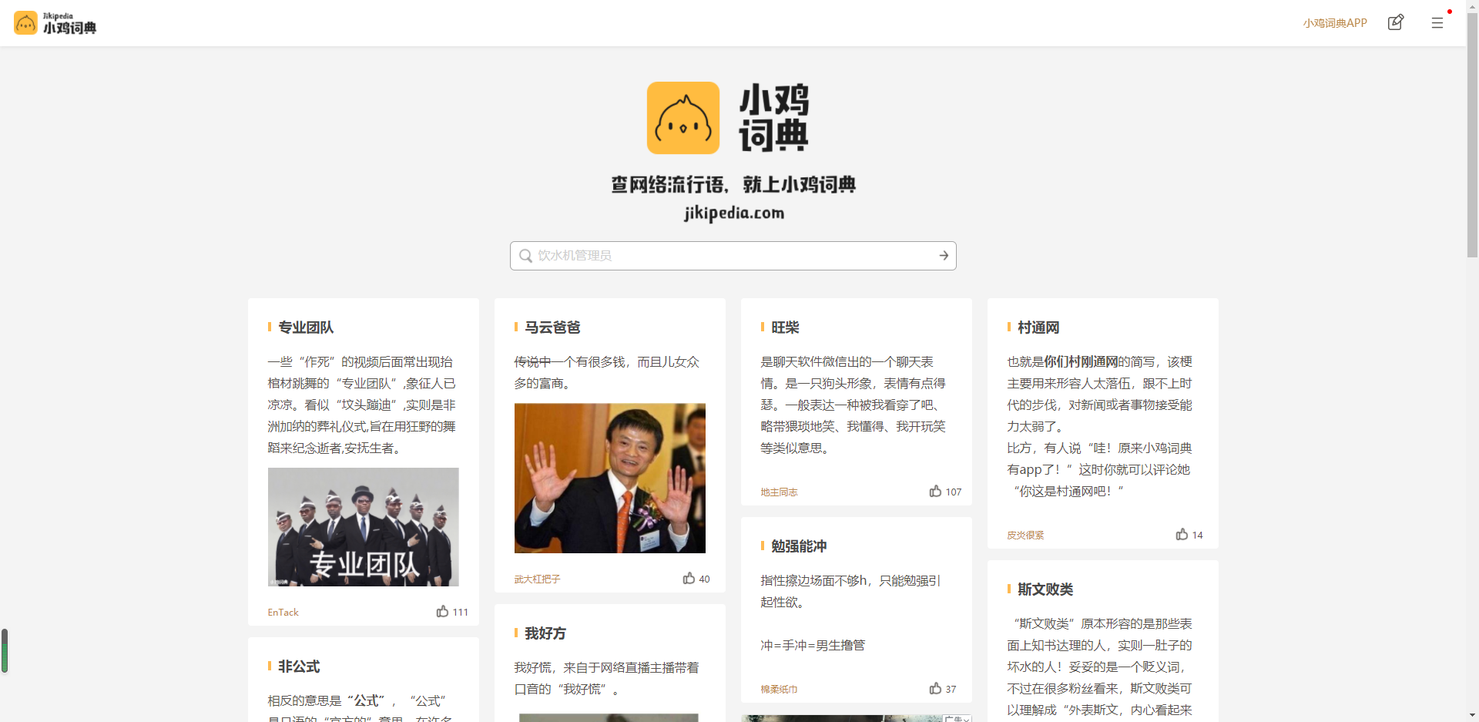
Task: Open the 马云爸爸 entry title
Action: 552,327
